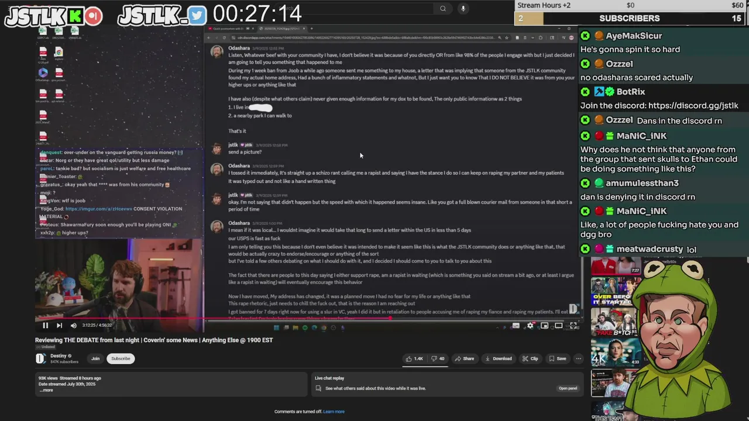Select the meatwadcrusty username in chat
Image resolution: width=749 pixels, height=421 pixels.
(x=650, y=249)
